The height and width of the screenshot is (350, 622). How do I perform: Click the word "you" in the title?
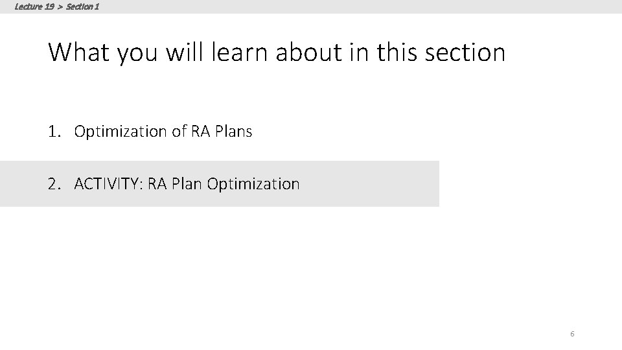pos(138,52)
